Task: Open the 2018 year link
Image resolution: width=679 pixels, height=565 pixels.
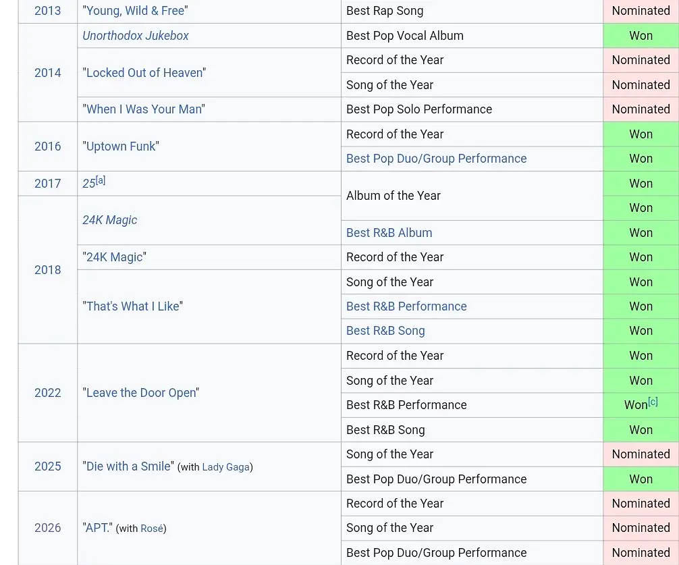Action: coord(48,270)
